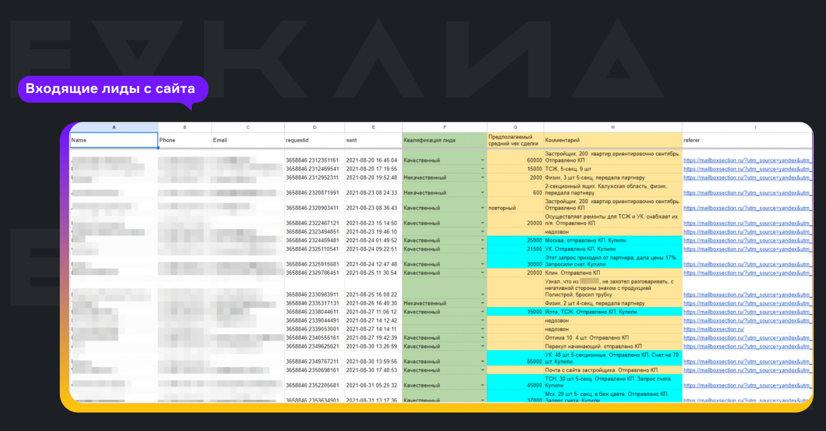Select requestid cell 3658846:2339053001

(x=314, y=329)
